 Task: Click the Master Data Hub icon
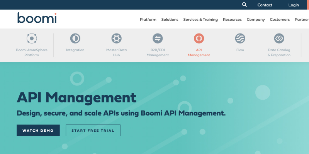click(x=117, y=38)
